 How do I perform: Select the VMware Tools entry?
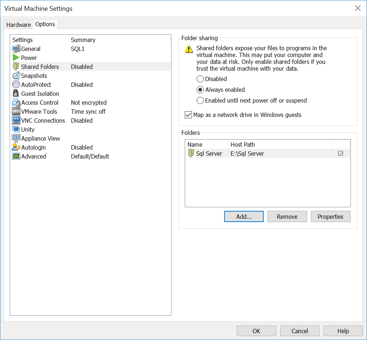tap(91, 112)
